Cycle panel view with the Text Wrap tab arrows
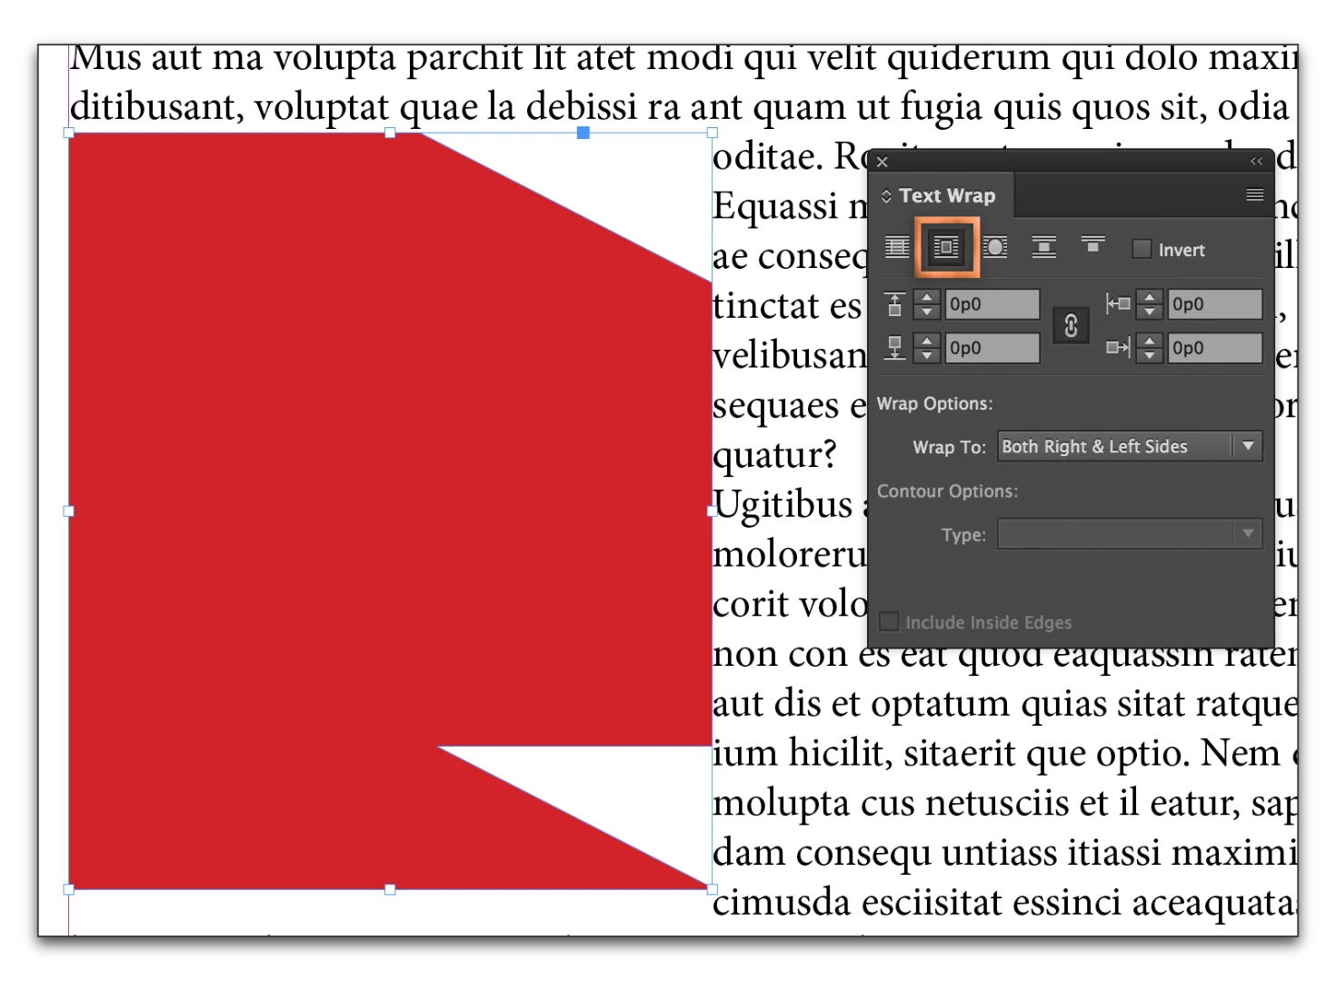Screen dimensions: 1336x981 (886, 195)
